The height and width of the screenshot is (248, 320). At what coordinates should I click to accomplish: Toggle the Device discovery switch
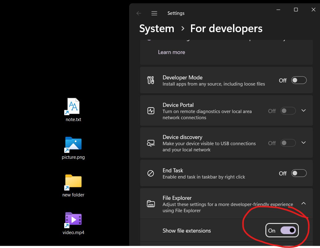click(288, 143)
